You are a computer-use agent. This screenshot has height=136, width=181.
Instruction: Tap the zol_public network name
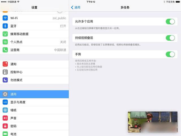59,18
